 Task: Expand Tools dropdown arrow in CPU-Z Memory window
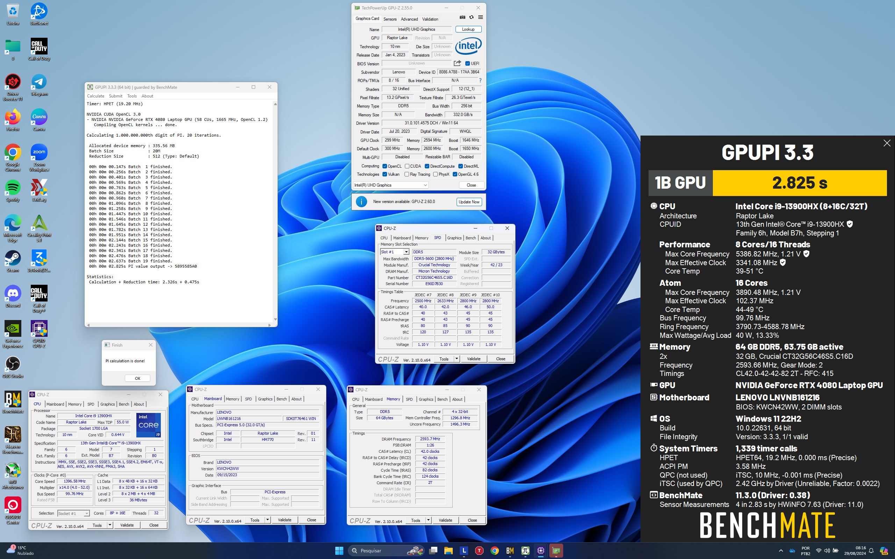click(428, 520)
